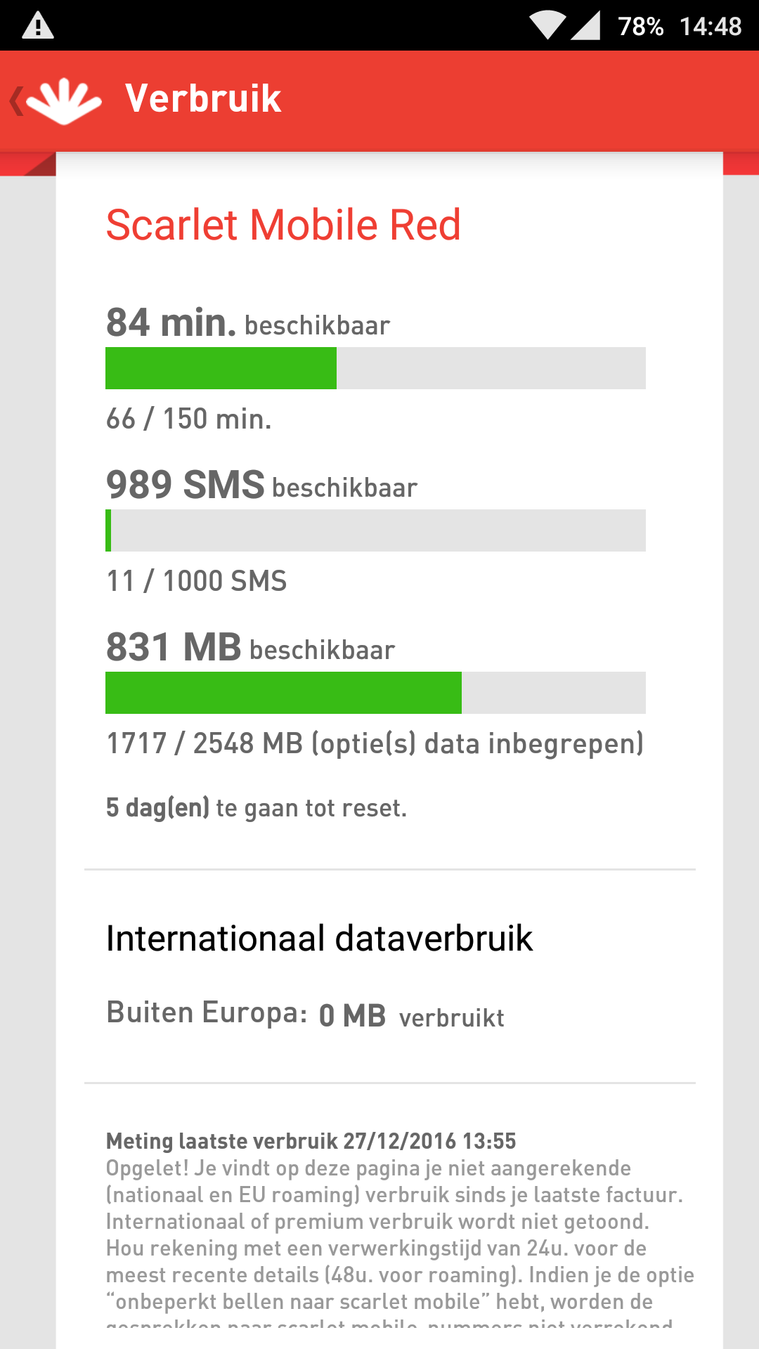Tap the Internationaal dataverbruik heading
Viewport: 759px width, 1349px height.
point(319,939)
